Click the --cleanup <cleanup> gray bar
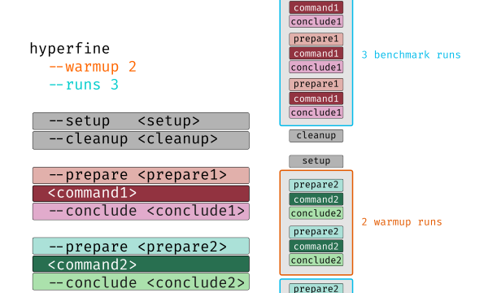488x293 pixels. point(141,140)
